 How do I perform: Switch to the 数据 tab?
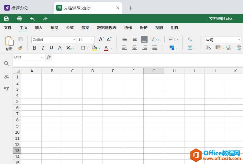(x=85, y=28)
